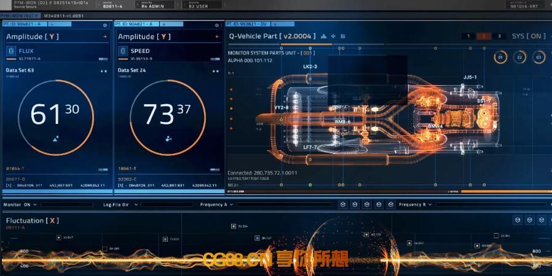The image size is (552, 276).
Task: Select the M340911-rt.d091 tab
Action: pyautogui.click(x=64, y=16)
